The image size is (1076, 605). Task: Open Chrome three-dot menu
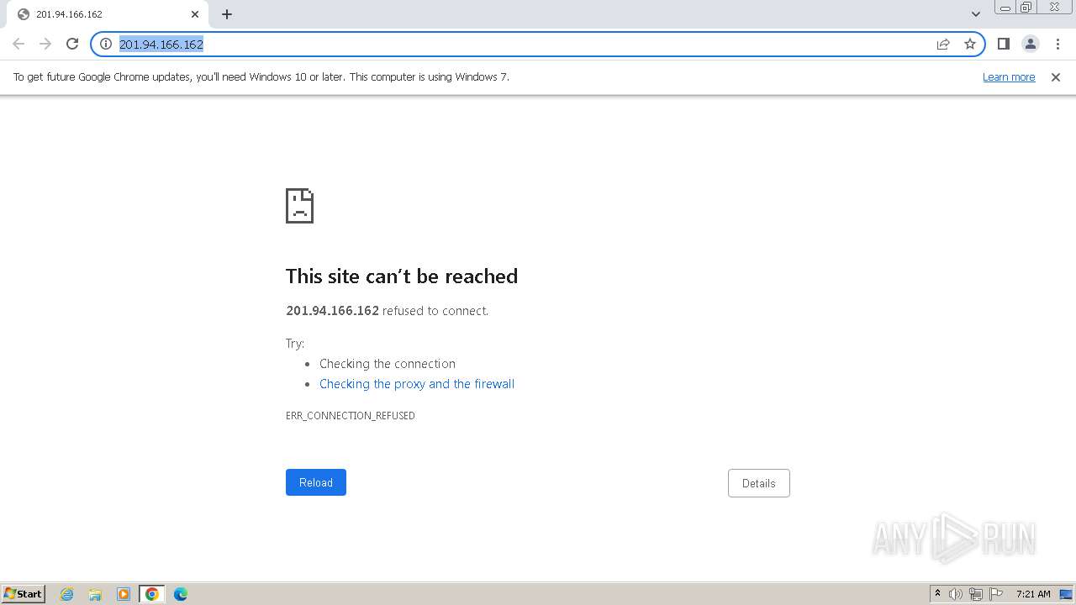pos(1058,44)
